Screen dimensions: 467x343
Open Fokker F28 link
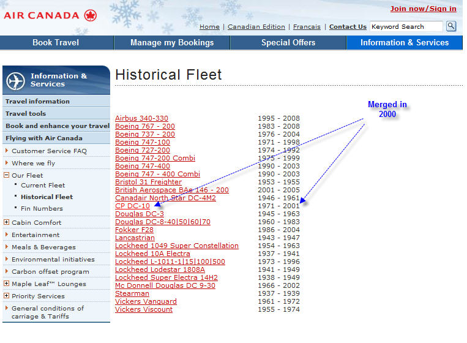point(134,230)
